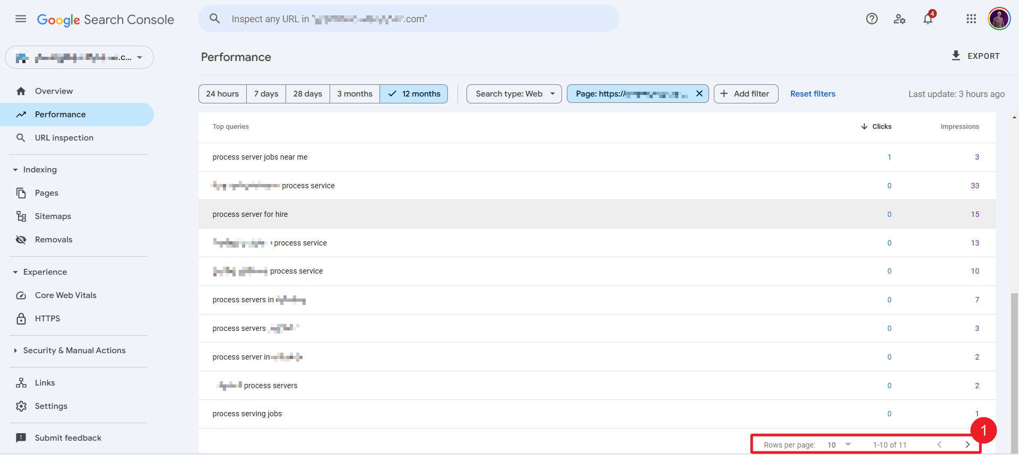Open the hamburger main menu
This screenshot has height=455, width=1019.
click(21, 19)
